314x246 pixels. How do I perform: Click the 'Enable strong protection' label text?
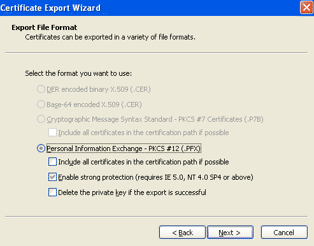coord(155,177)
